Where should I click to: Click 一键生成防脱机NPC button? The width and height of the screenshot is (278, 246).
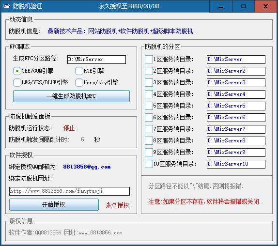coord(71,96)
